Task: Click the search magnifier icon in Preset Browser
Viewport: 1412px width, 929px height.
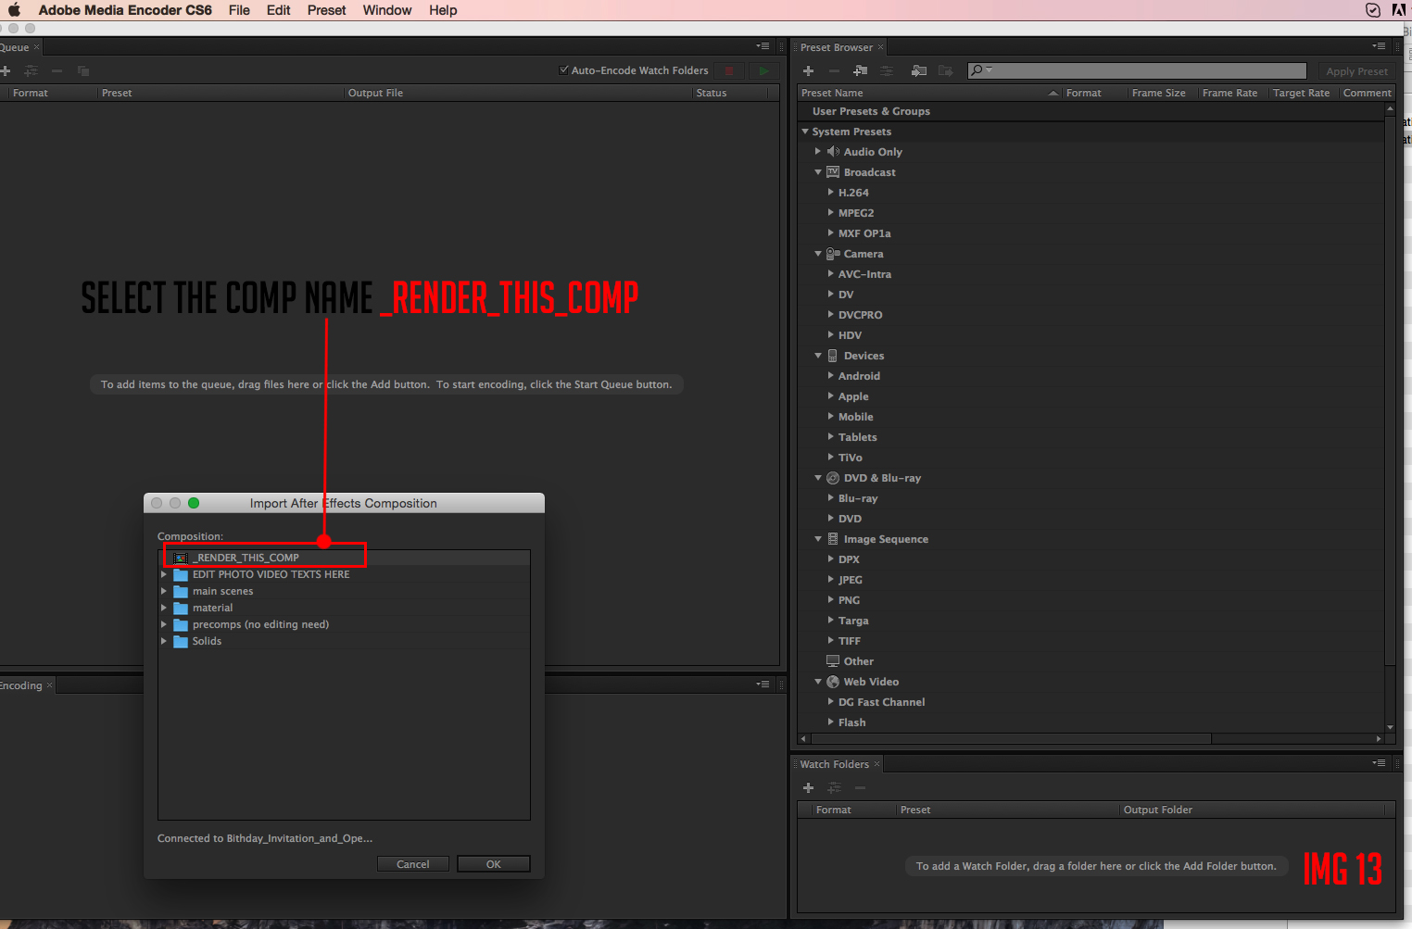Action: pos(977,70)
